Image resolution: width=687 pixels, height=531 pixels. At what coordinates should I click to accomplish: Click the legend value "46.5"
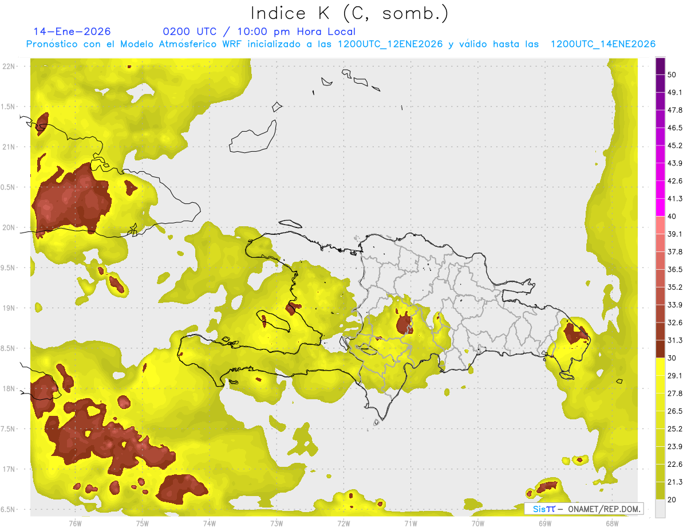[x=675, y=128]
